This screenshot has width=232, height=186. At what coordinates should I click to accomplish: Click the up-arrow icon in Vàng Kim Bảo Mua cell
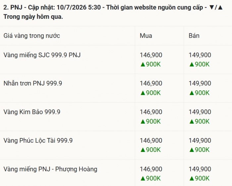pyautogui.click(x=143, y=121)
